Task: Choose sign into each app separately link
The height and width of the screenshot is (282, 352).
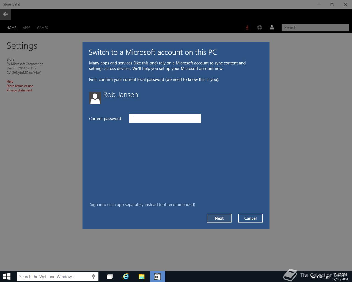Action: tap(142, 205)
